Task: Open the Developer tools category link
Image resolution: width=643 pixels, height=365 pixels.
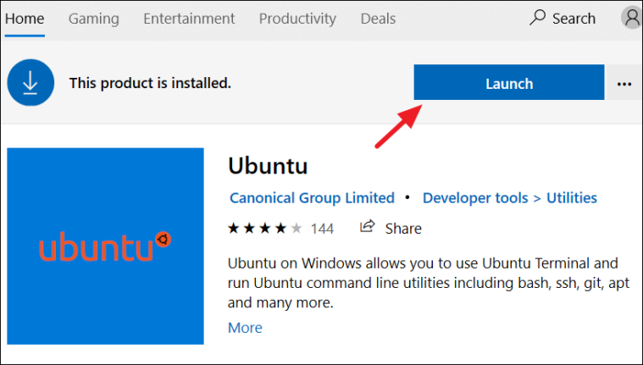Action: coord(475,198)
